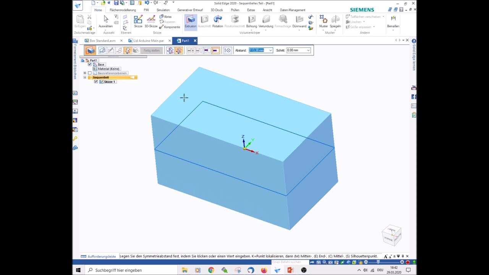The height and width of the screenshot is (275, 489).
Task: Switch to the Lid Arduino Main.par tab
Action: pyautogui.click(x=149, y=40)
